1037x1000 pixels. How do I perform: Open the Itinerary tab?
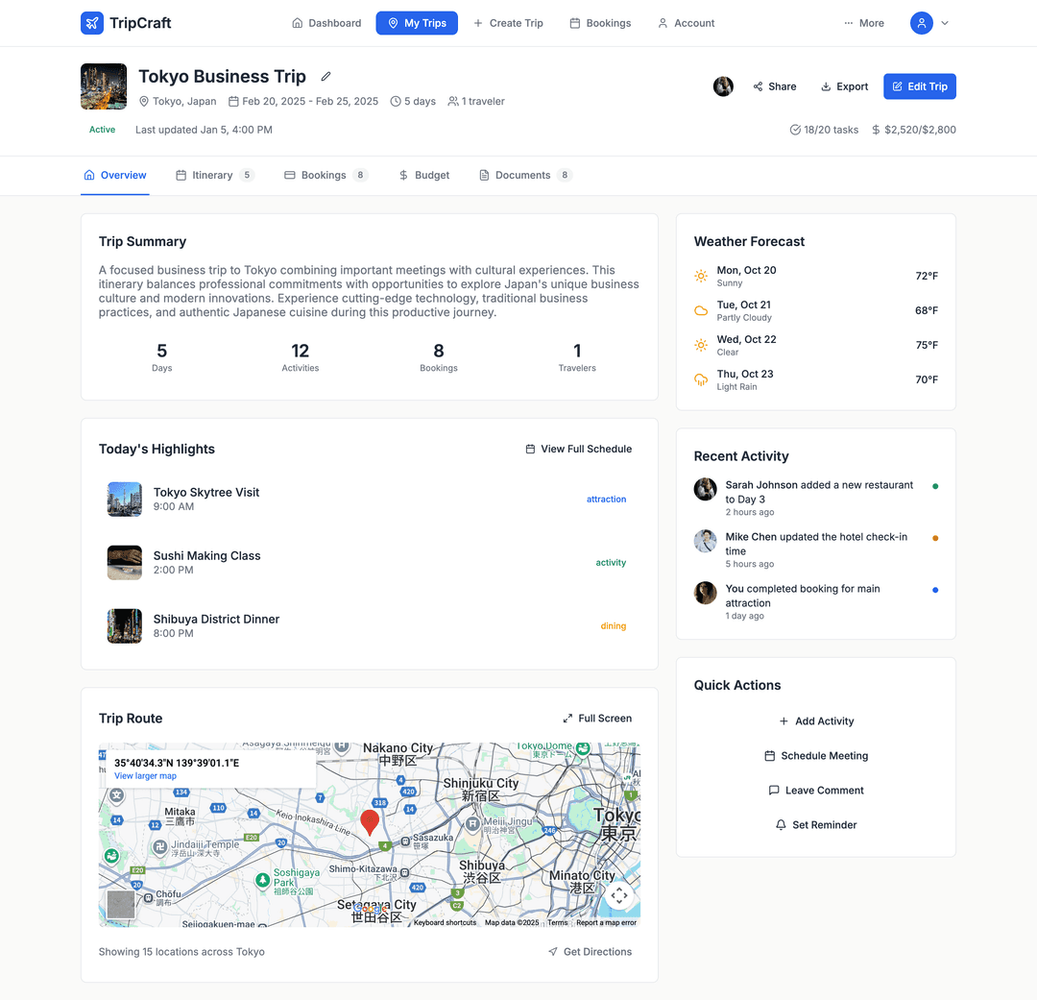213,175
